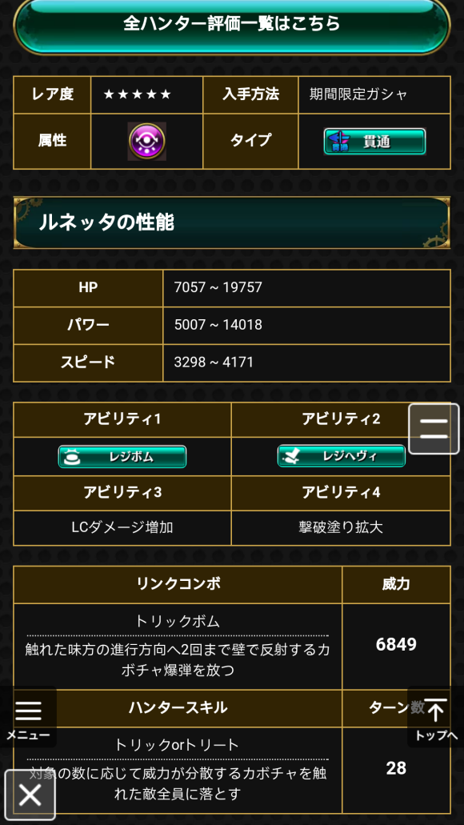Click the HP range 7057 ~ 19757
Screen dimensions: 464x825
[x=218, y=288]
